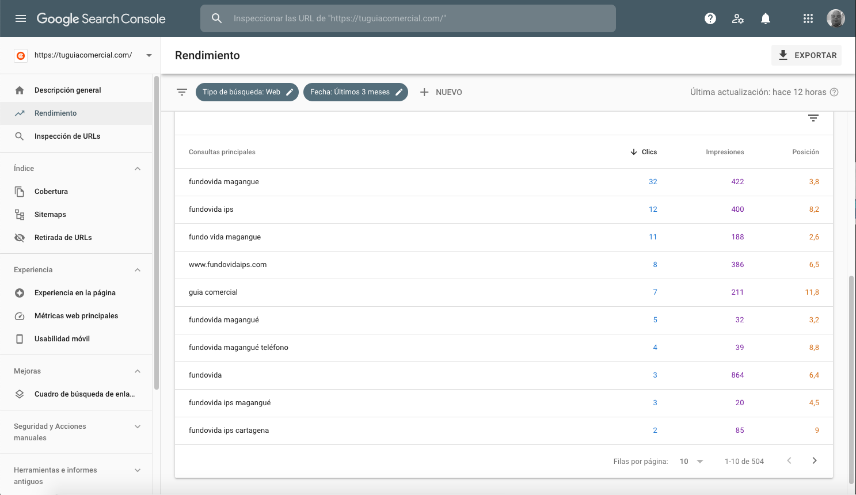This screenshot has height=495, width=856.
Task: Select query 'fundovida ips cartagena'
Action: pos(504,431)
